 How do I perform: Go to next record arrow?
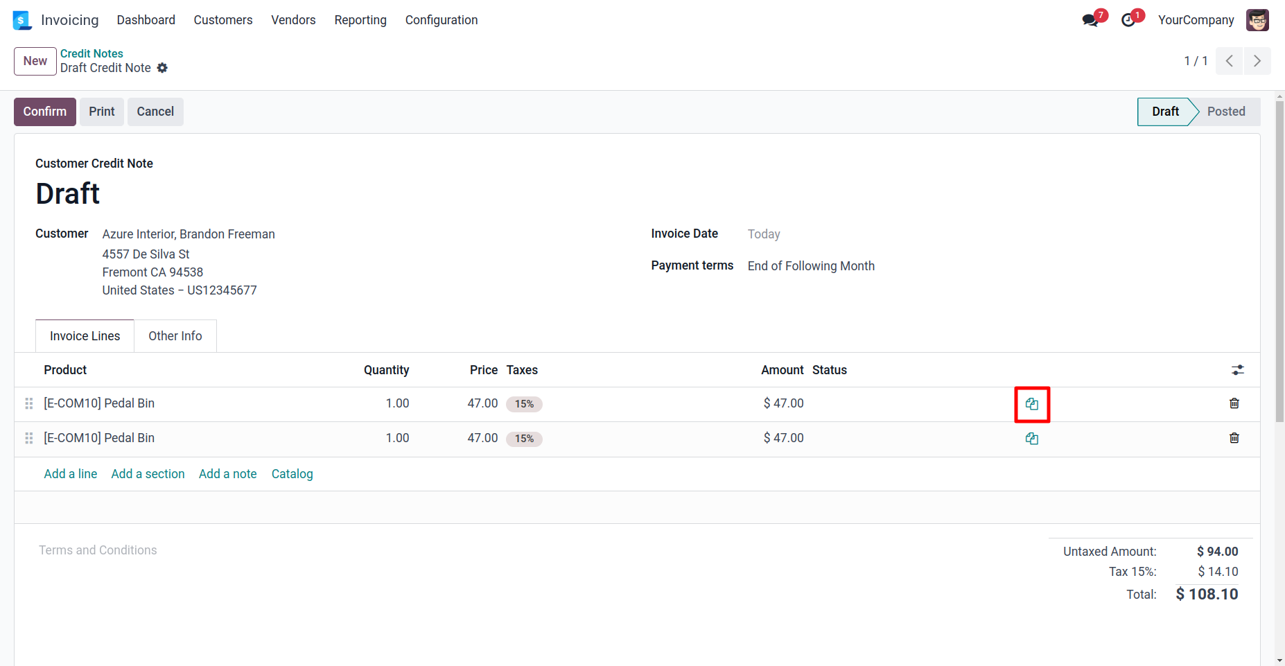pyautogui.click(x=1257, y=61)
